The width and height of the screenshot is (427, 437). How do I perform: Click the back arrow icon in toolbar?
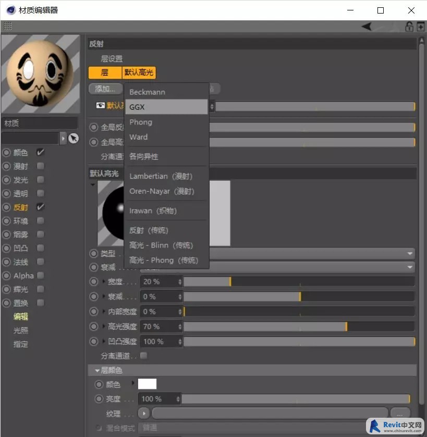pyautogui.click(x=367, y=27)
